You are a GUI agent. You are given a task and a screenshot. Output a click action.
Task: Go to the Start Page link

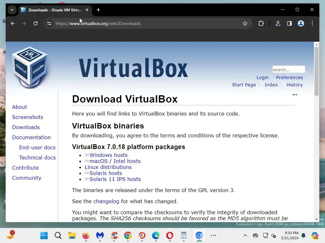pos(244,85)
